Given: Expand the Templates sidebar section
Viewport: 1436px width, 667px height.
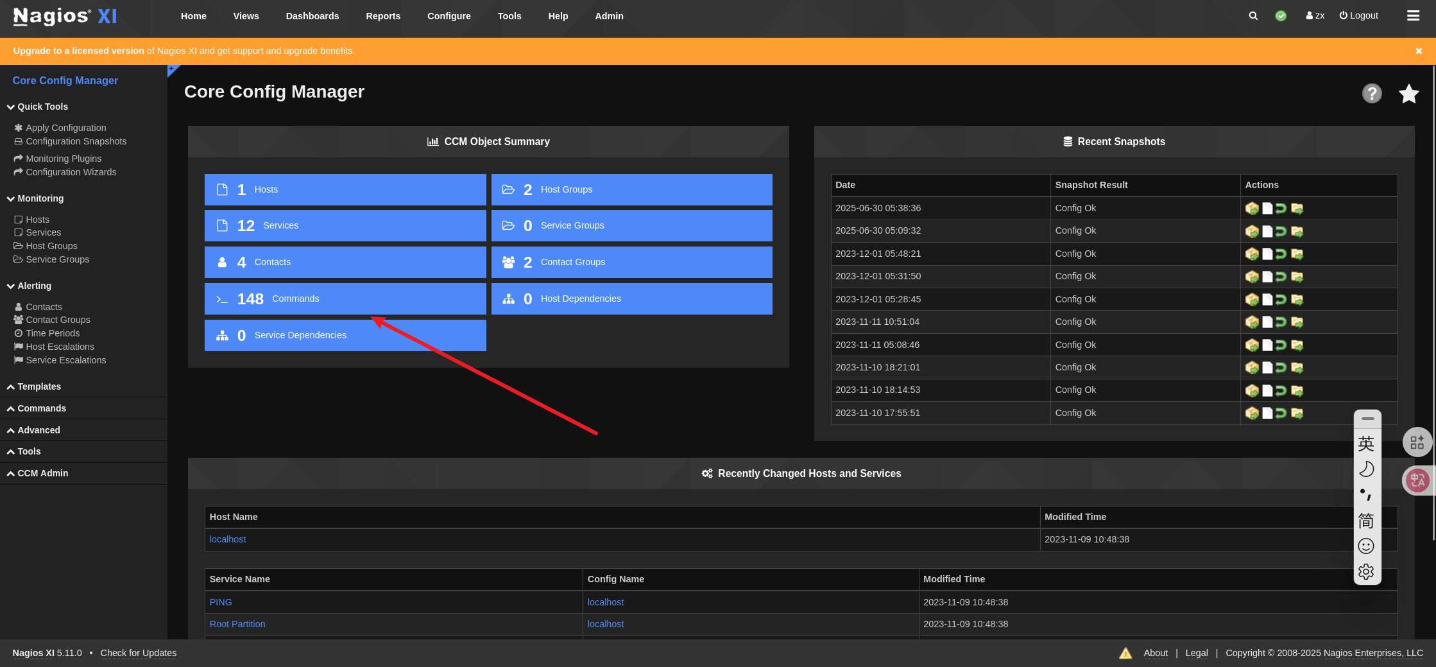Looking at the screenshot, I should point(34,386).
